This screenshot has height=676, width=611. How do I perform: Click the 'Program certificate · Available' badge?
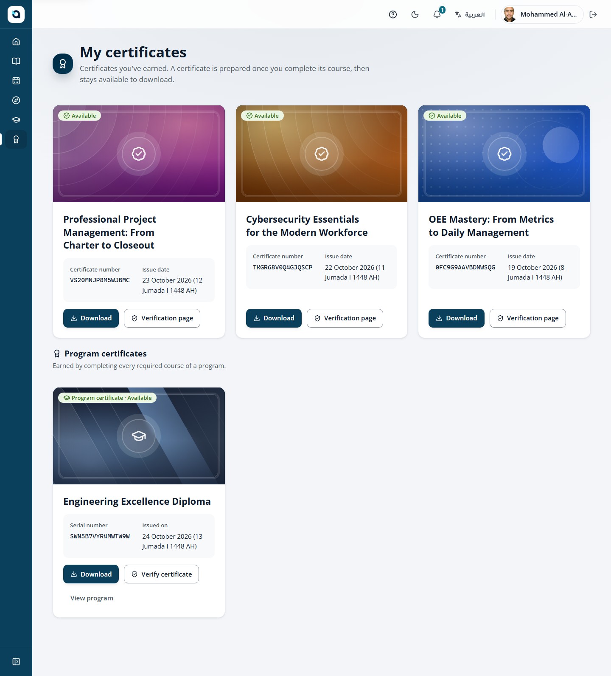point(107,398)
